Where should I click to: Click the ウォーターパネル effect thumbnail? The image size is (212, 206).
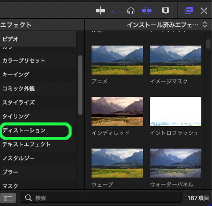point(176,163)
